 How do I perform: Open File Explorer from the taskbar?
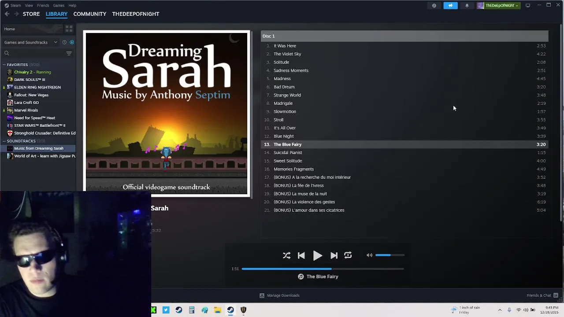(218, 310)
